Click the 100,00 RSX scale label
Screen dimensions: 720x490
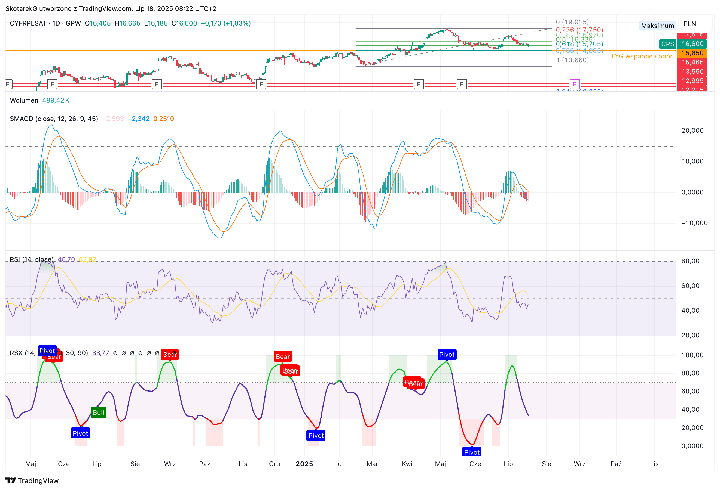coord(692,355)
